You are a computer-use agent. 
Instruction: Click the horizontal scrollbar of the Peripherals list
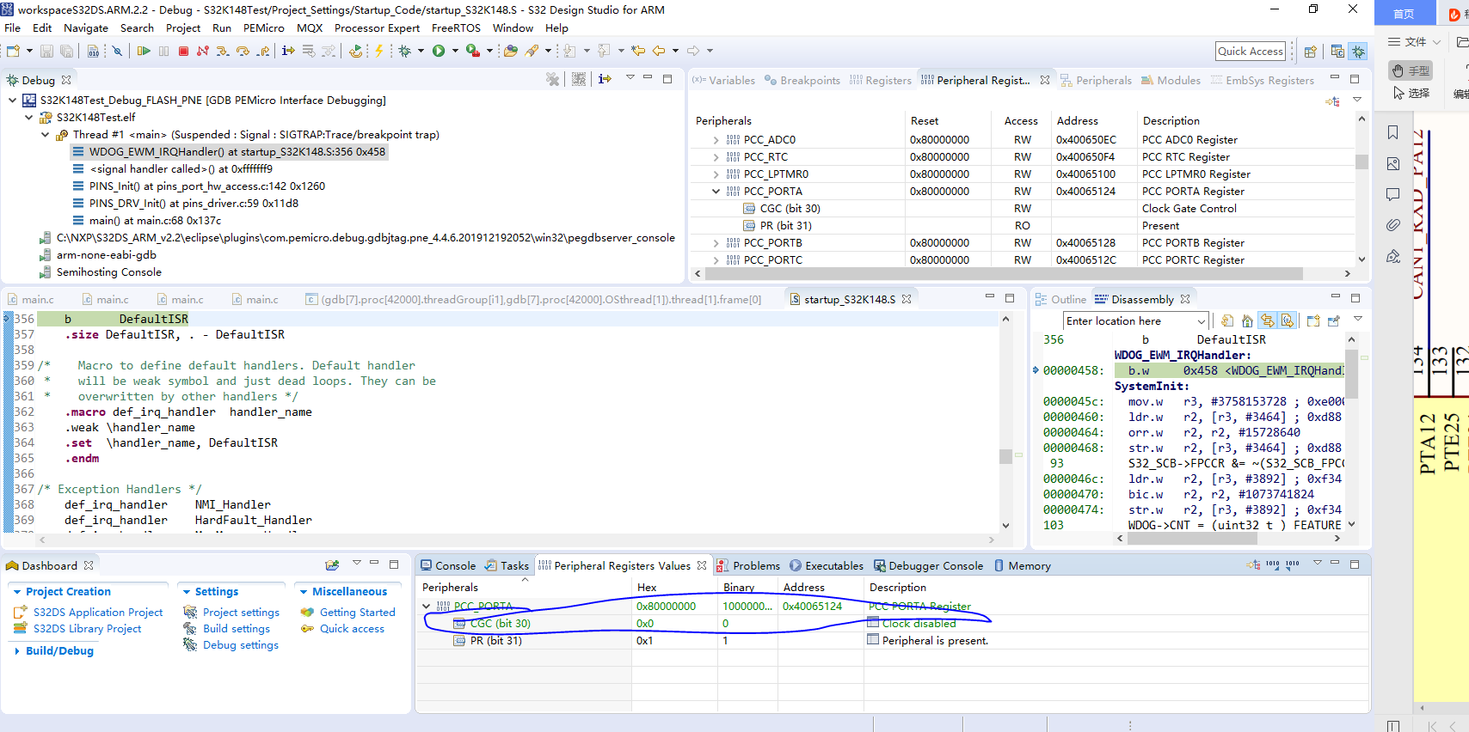[1003, 274]
